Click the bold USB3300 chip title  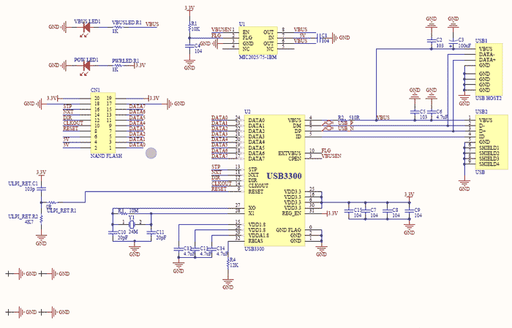285,176
